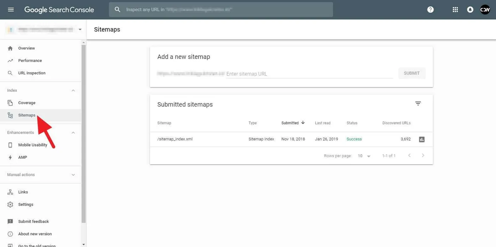Click the Sitemap column header

pos(164,123)
